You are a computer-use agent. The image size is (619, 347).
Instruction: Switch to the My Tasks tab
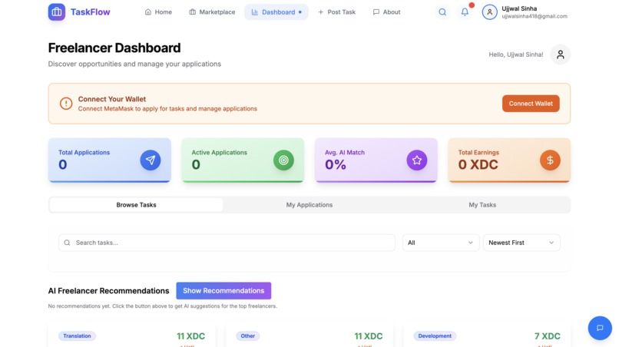point(482,204)
